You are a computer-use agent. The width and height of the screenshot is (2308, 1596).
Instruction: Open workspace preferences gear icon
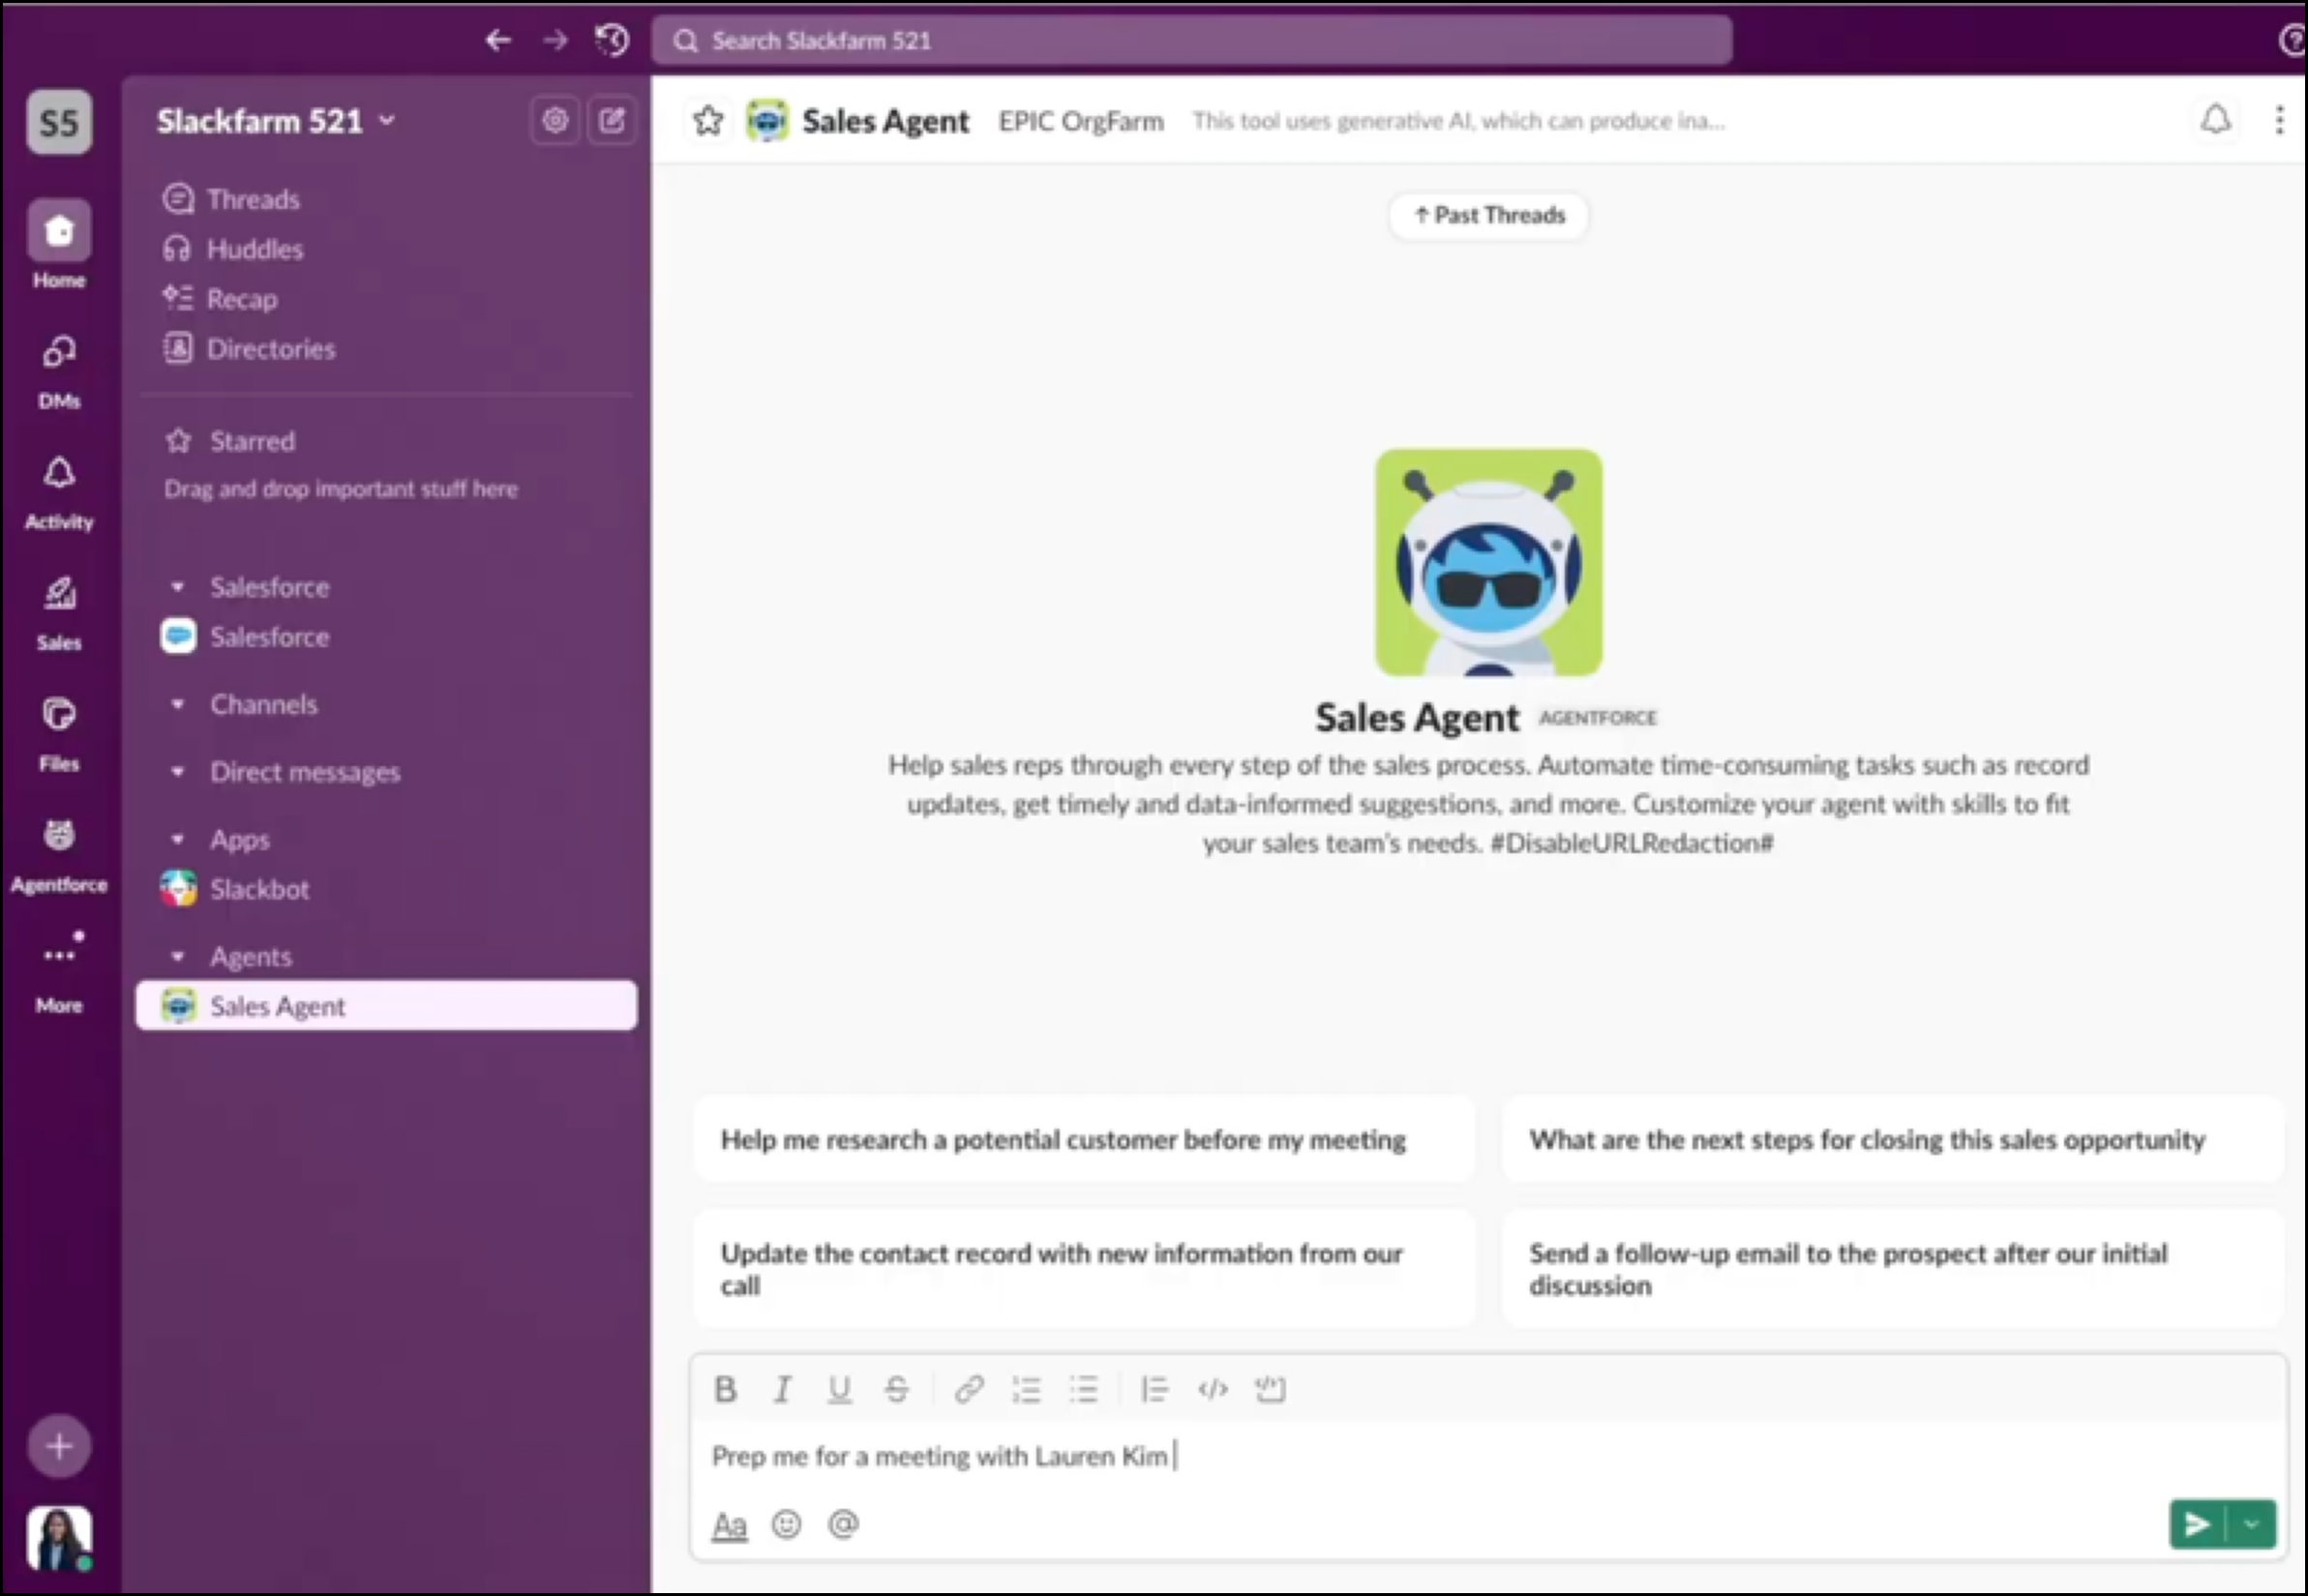[555, 121]
